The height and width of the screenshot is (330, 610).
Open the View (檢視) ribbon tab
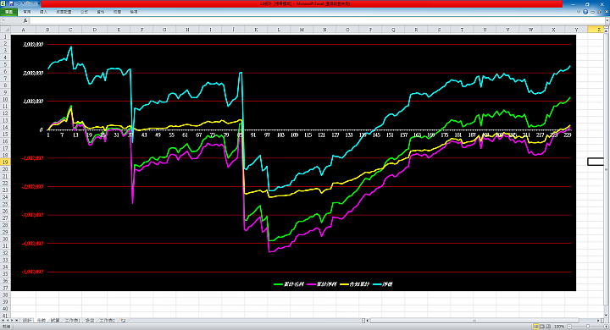point(134,12)
